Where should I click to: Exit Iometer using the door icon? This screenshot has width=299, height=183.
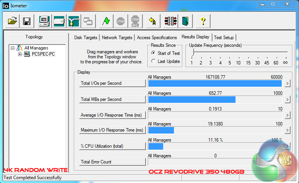click(x=185, y=21)
